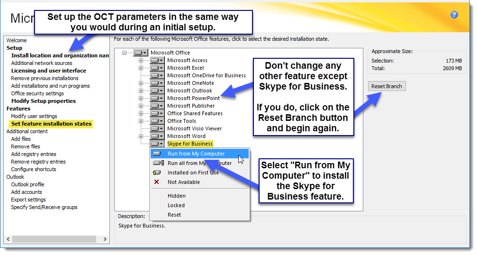Open install state dropdown for Skype for Business
This screenshot has width=477, height=255.
pyautogui.click(x=157, y=144)
